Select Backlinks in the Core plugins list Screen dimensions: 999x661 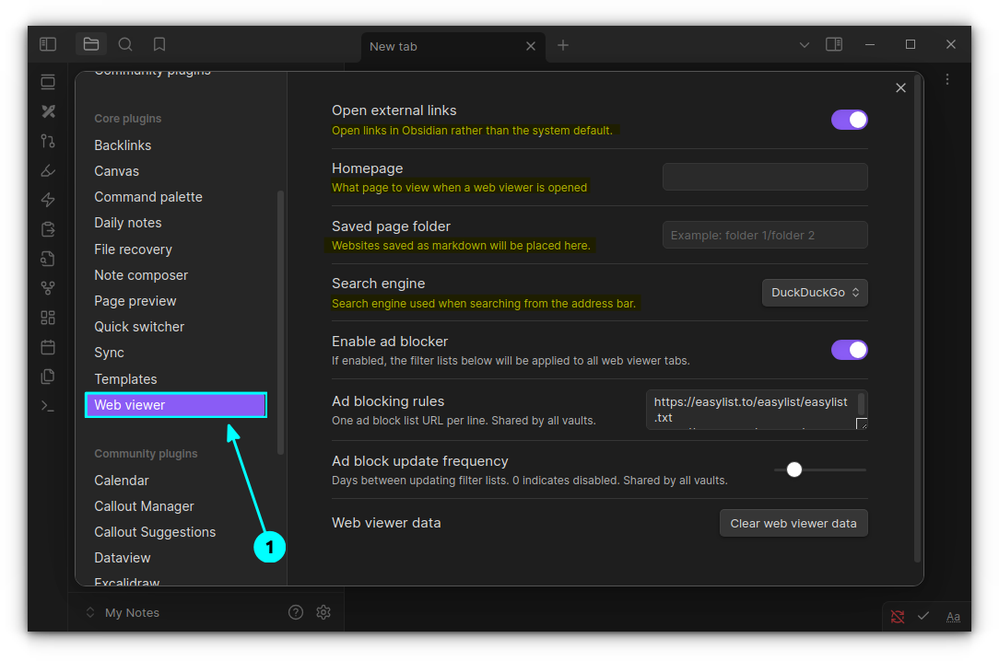coord(123,145)
